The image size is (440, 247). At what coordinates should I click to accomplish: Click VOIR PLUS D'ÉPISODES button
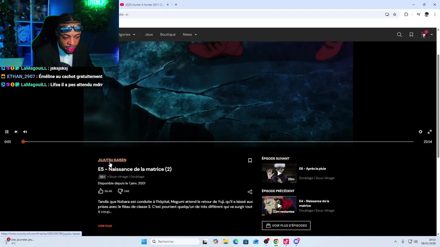pos(286,226)
